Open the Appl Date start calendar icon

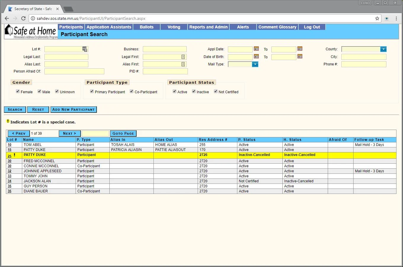[x=256, y=49]
